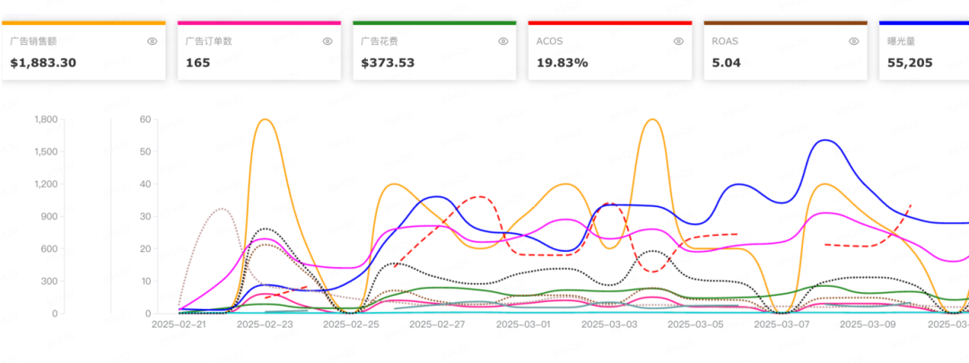Click the 20 label on inner axis

146,249
